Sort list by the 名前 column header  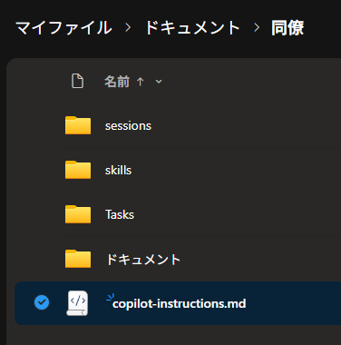pyautogui.click(x=117, y=82)
